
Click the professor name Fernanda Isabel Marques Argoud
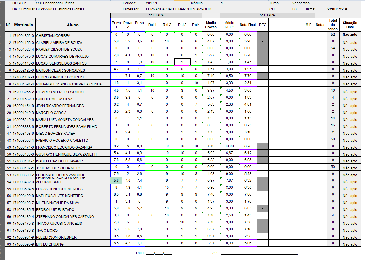click(178, 9)
